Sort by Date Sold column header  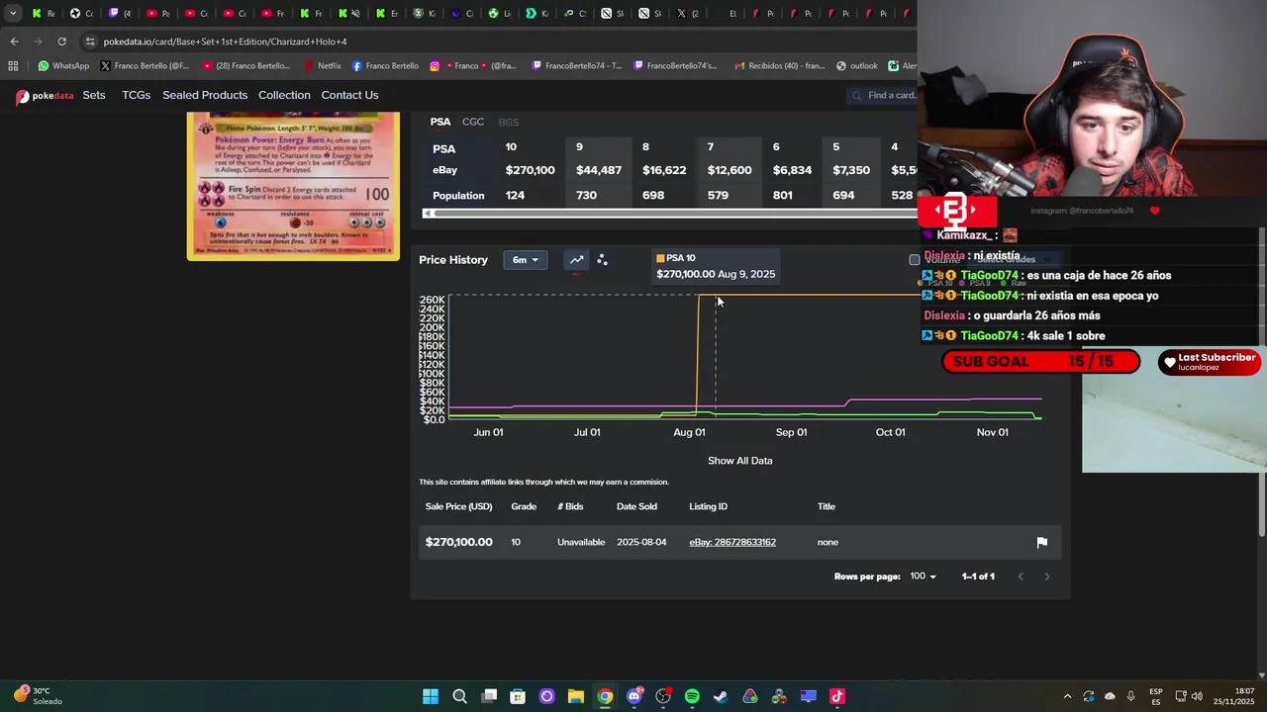(636, 506)
